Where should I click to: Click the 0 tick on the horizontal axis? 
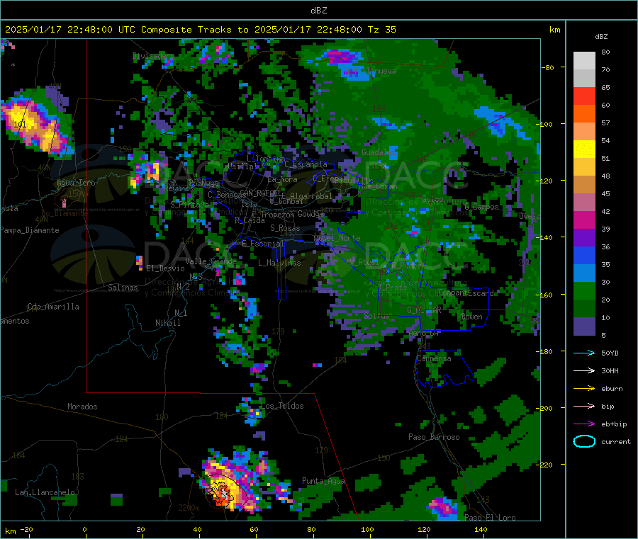point(84,529)
